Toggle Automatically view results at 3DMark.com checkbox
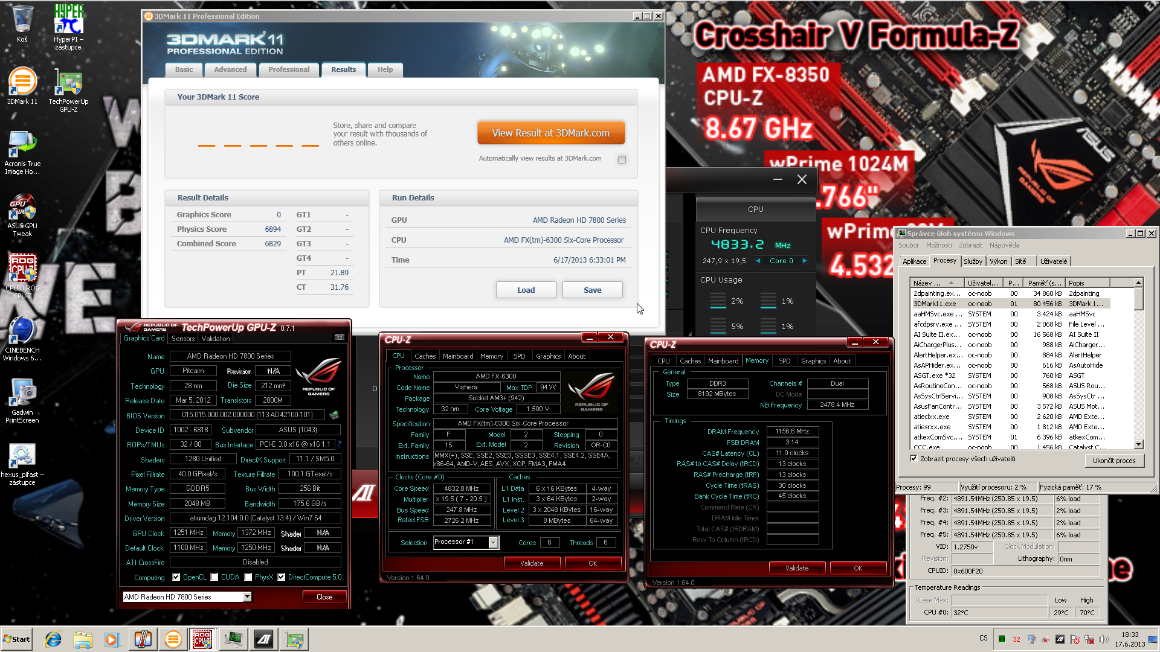 coord(622,159)
